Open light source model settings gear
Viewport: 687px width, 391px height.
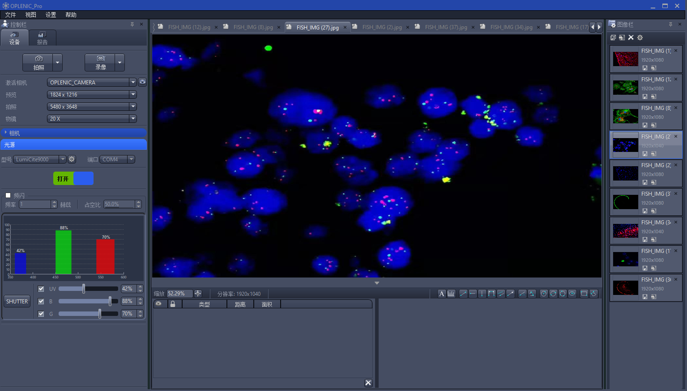pyautogui.click(x=72, y=159)
